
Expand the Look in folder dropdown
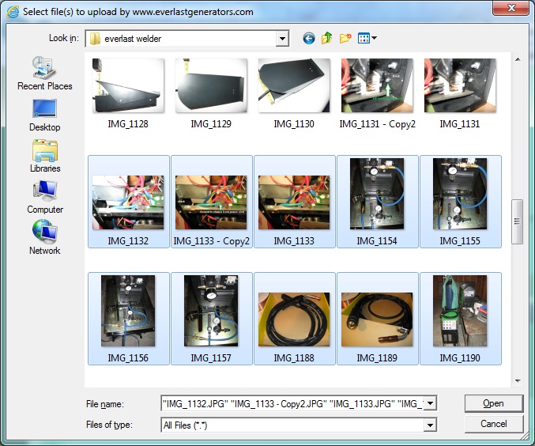click(282, 39)
